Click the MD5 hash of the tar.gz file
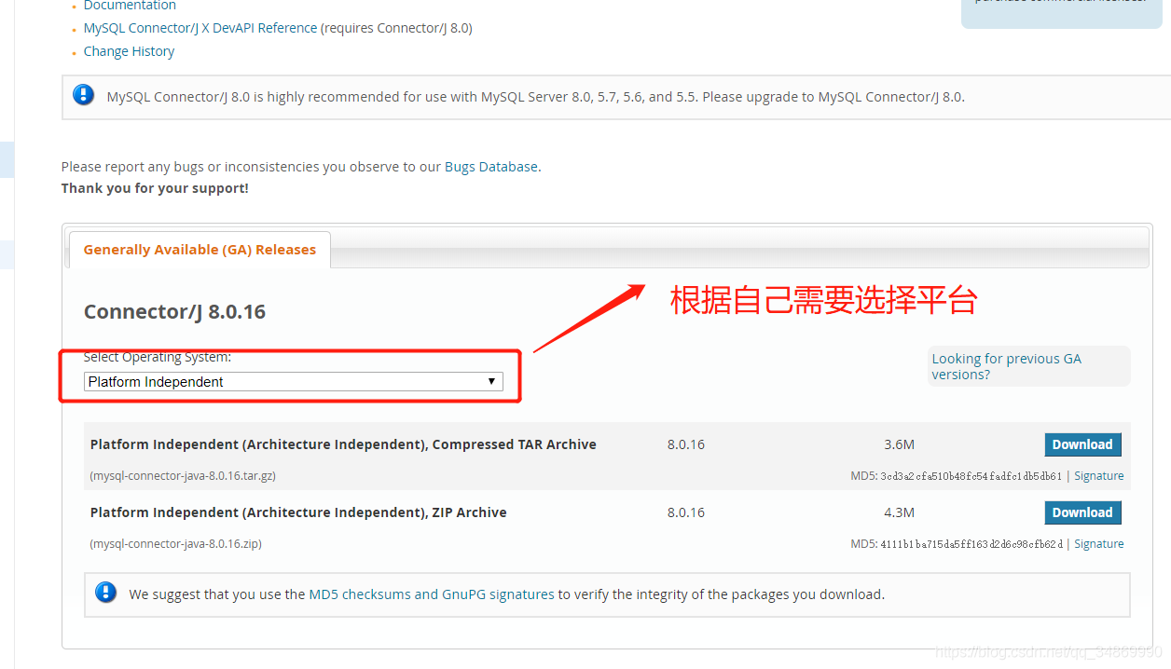This screenshot has height=669, width=1171. point(971,476)
